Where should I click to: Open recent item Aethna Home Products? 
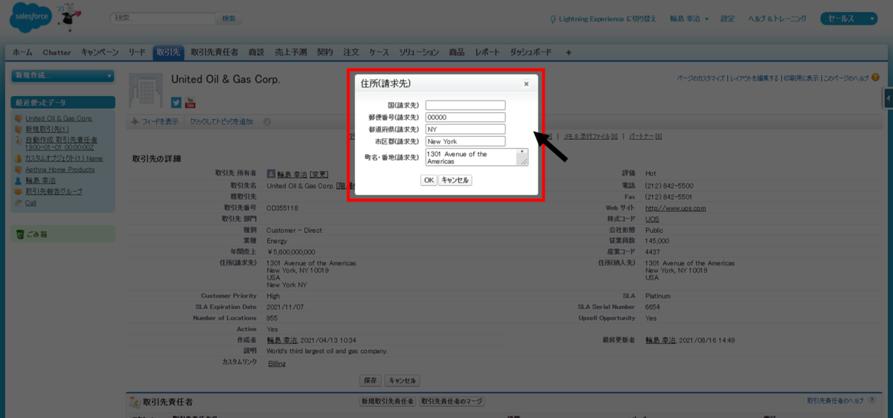(x=60, y=170)
